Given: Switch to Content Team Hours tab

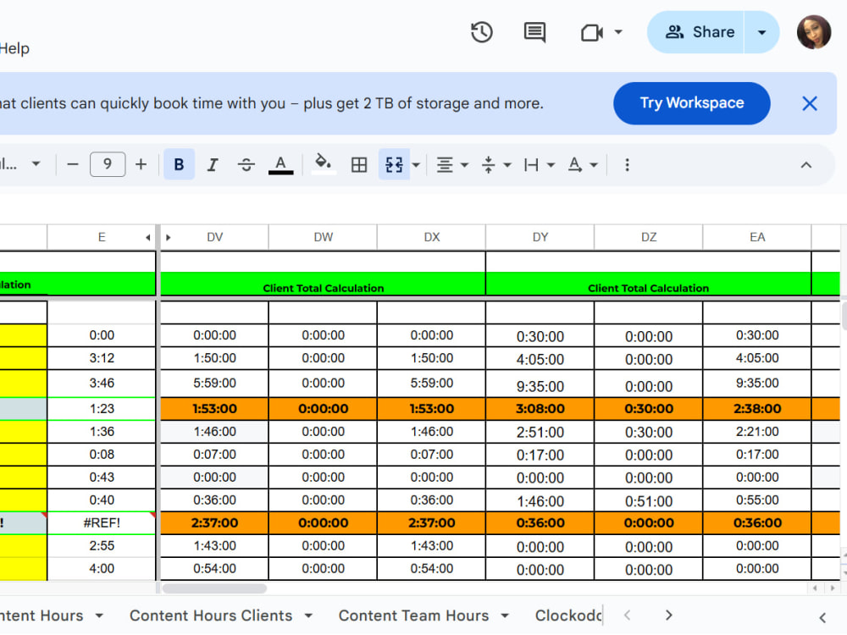Looking at the screenshot, I should (413, 616).
